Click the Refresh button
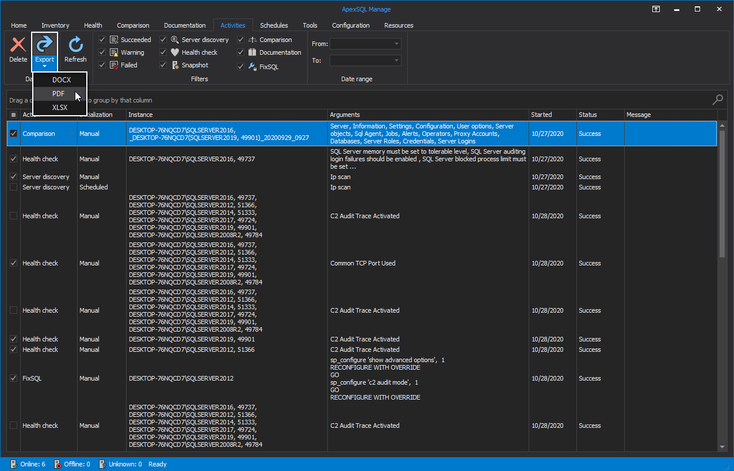 [75, 49]
